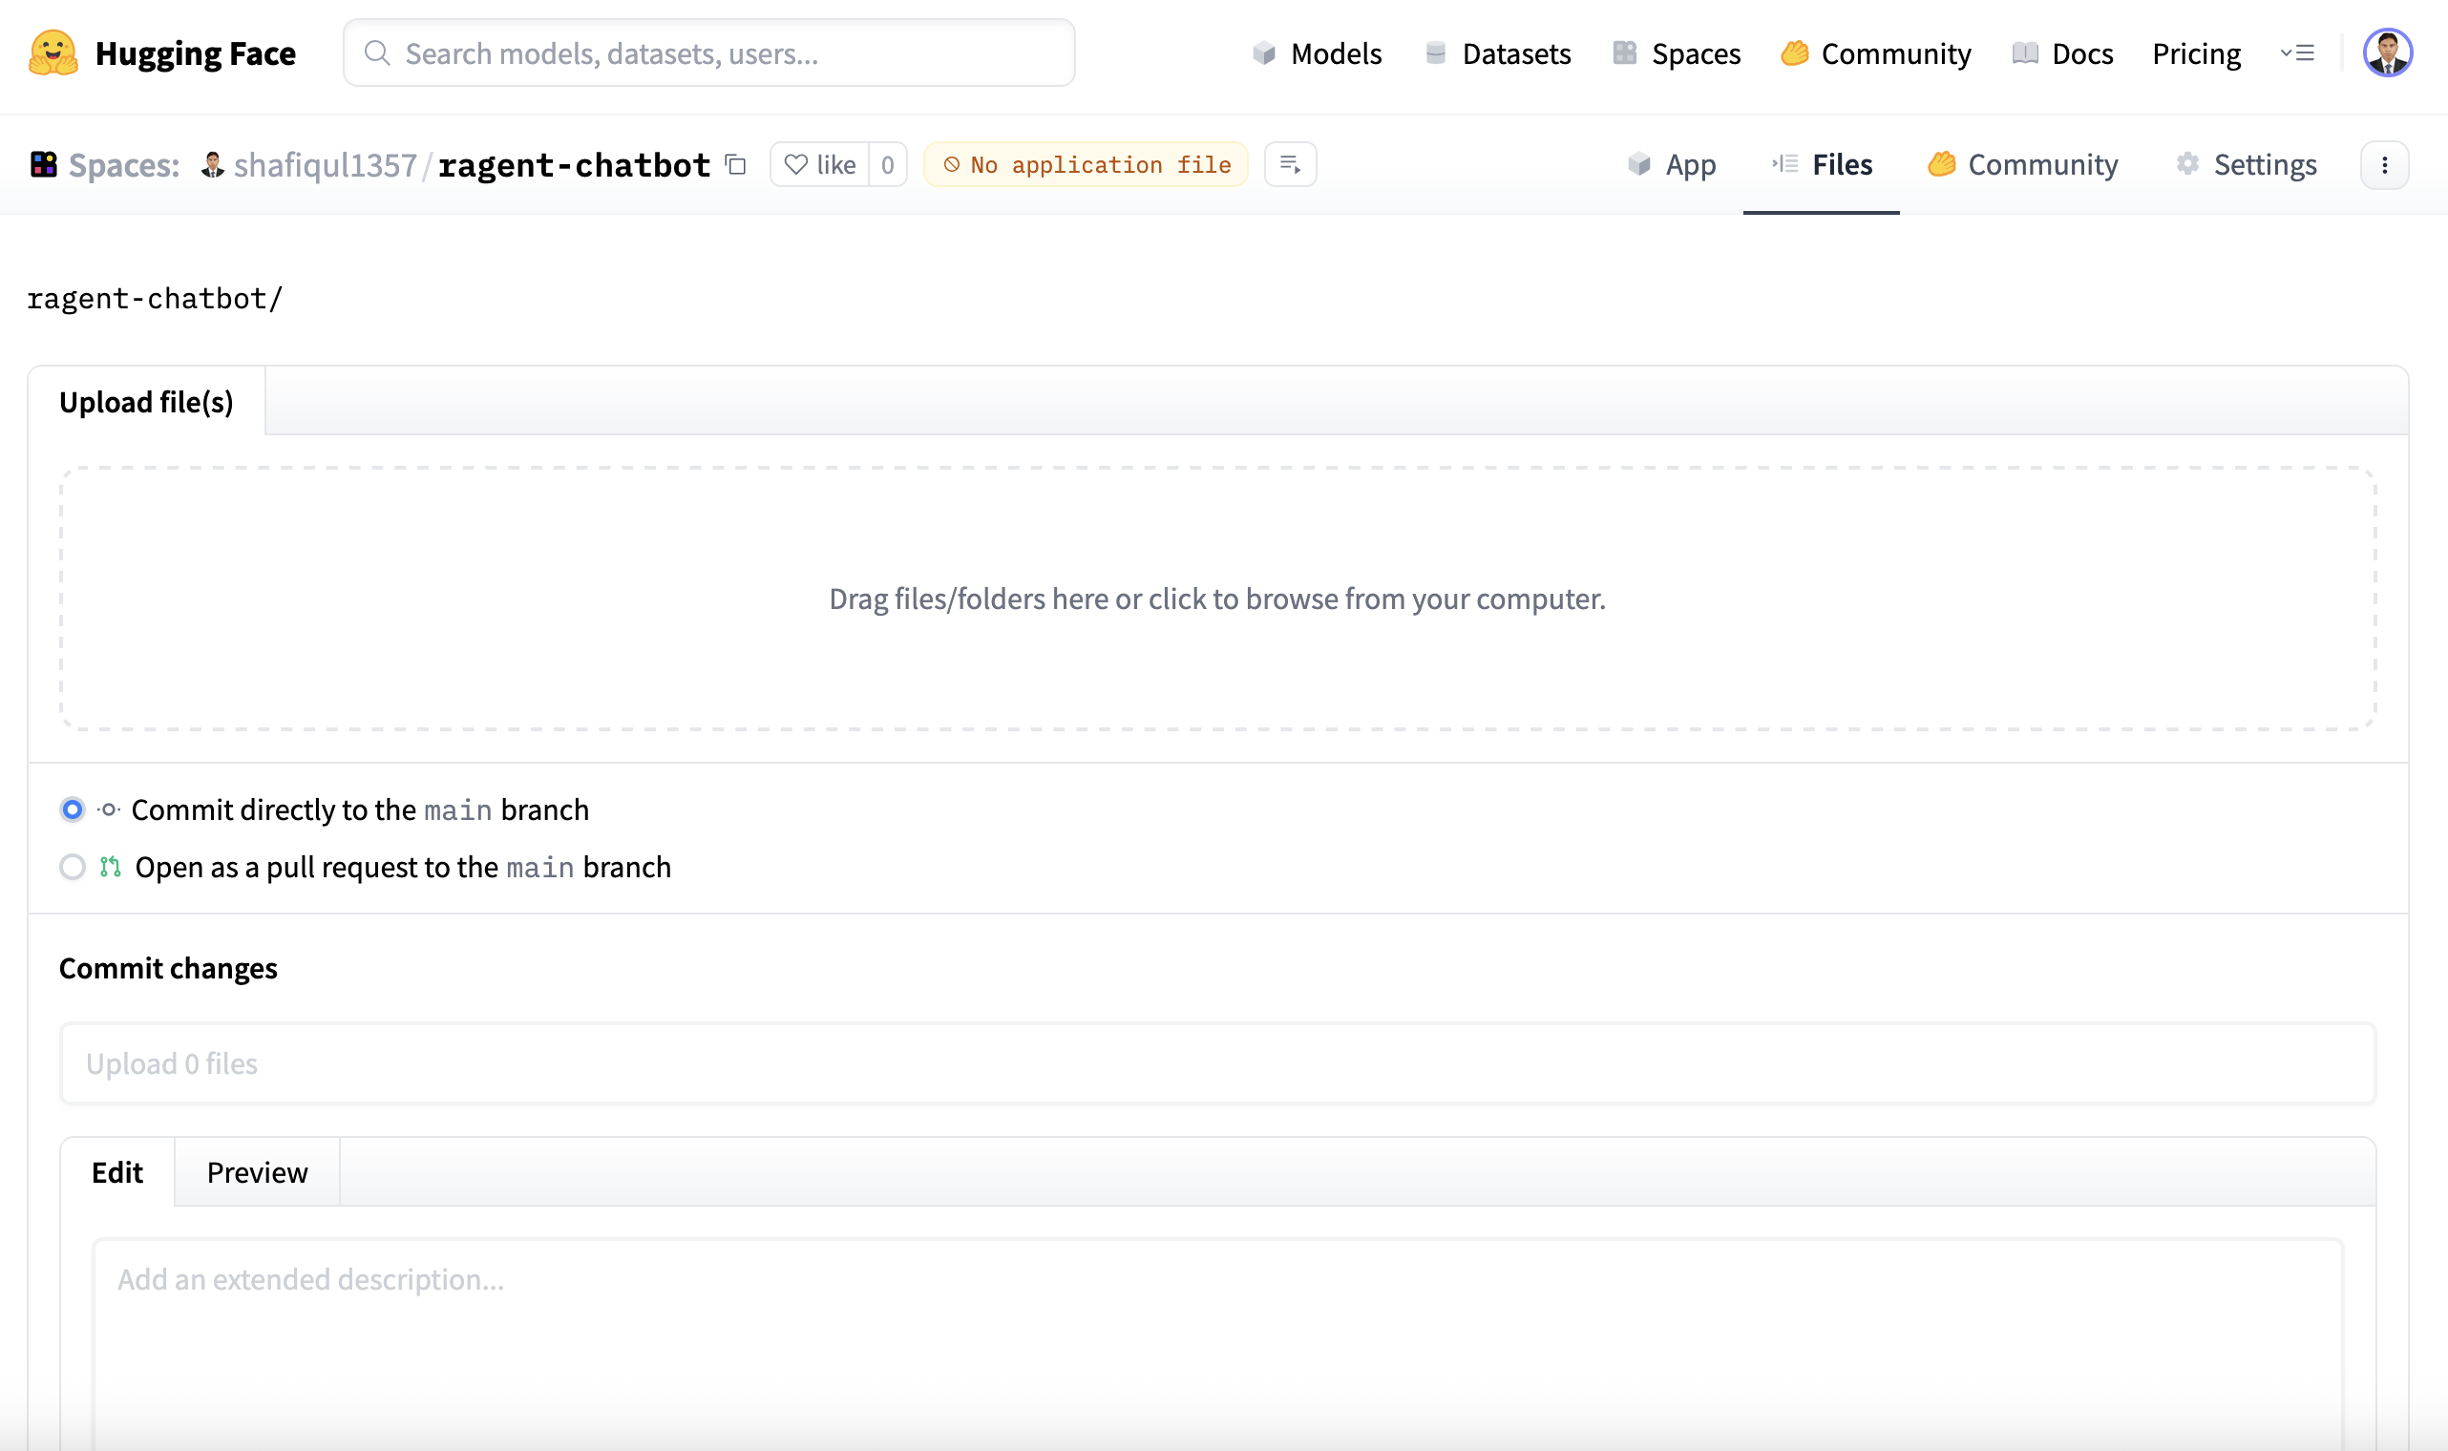Switch to the Preview description tab
Screen dimensions: 2448x1451
pos(257,1172)
